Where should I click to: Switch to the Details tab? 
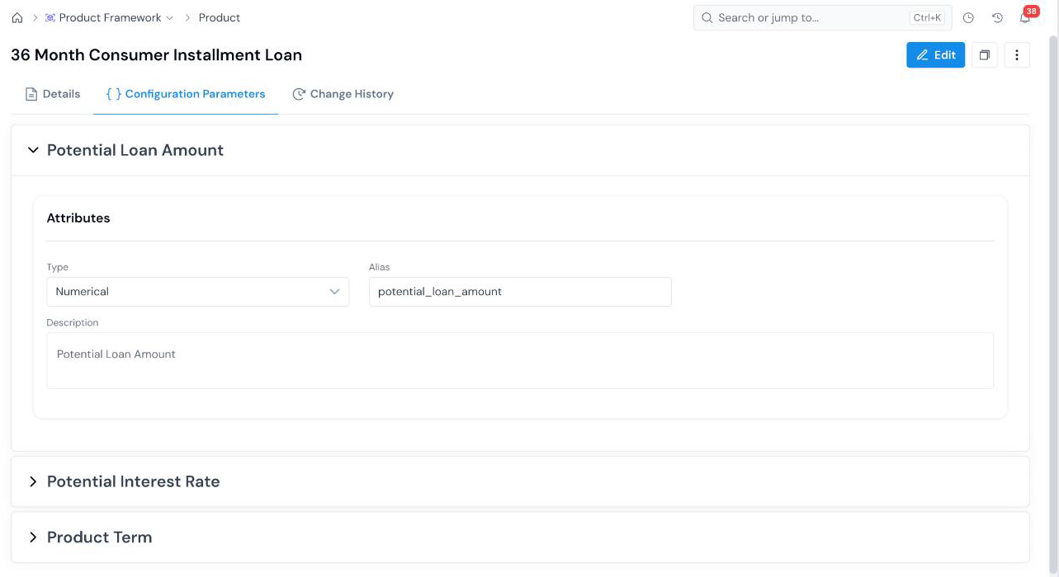(53, 94)
